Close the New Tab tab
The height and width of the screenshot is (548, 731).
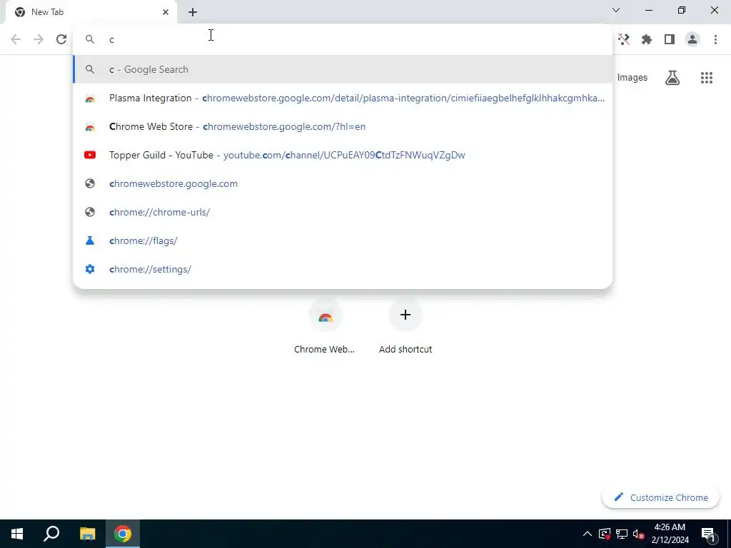point(166,12)
